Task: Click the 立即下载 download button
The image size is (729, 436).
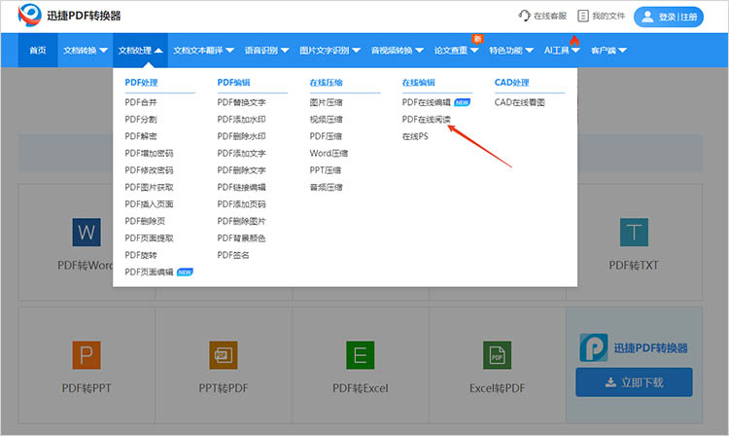Action: click(634, 382)
